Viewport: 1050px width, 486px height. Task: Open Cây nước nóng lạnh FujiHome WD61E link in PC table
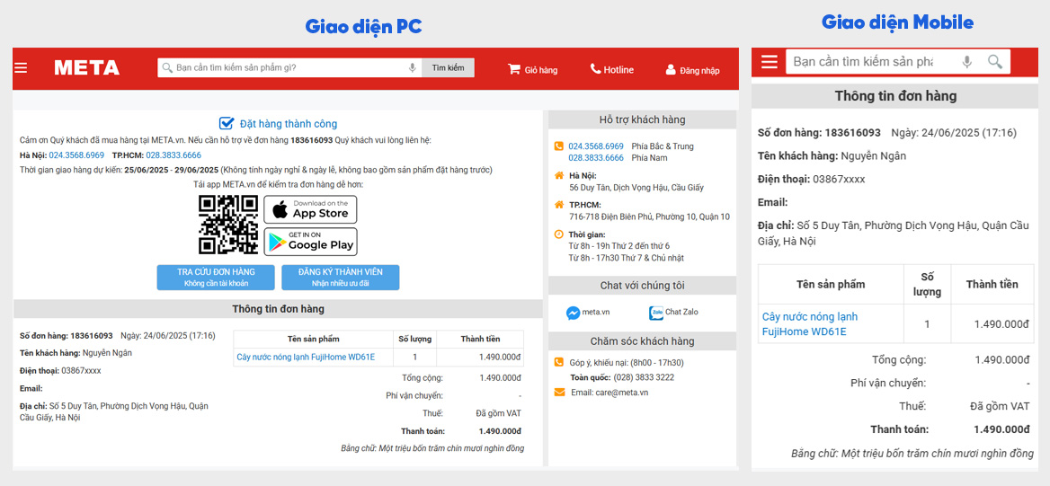tap(306, 358)
